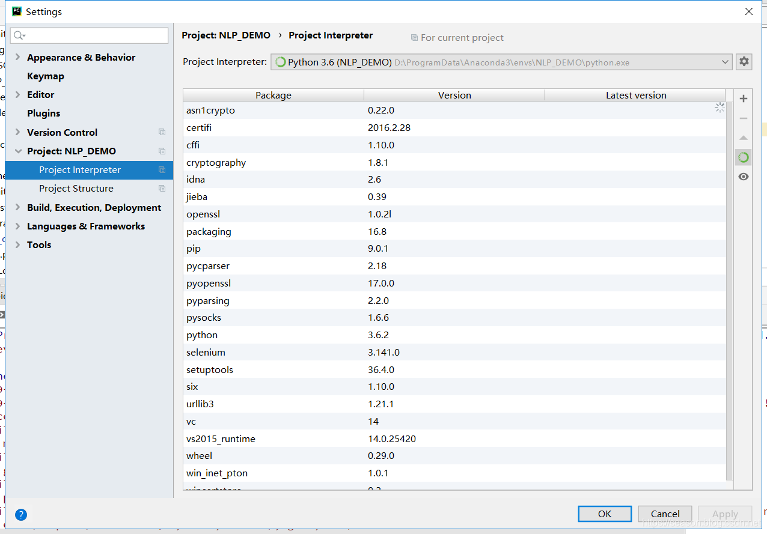
Task: Select the python 3.6.2 row
Action: [x=454, y=335]
